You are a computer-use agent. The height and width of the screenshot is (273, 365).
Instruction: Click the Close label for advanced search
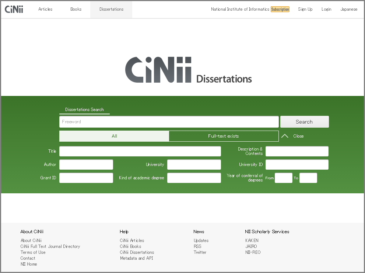pos(298,136)
